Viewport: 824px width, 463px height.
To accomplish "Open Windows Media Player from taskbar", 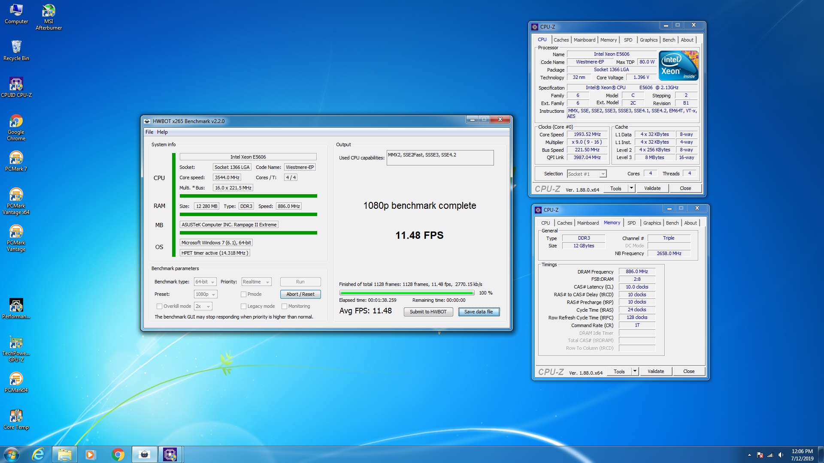I will click(91, 454).
